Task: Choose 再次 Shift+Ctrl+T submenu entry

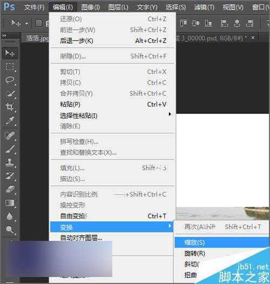Action: click(222, 227)
